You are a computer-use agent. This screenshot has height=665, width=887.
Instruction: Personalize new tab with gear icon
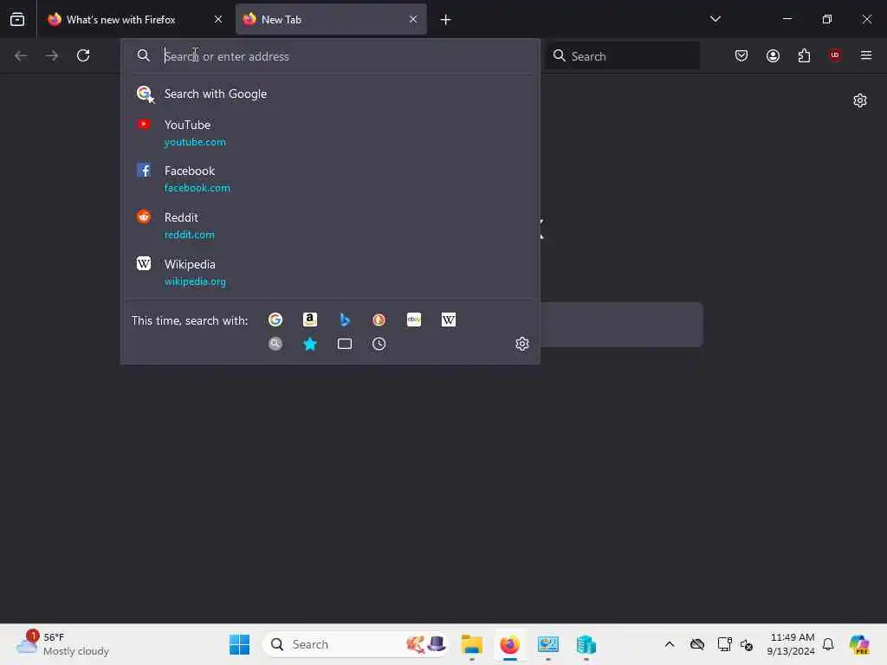[860, 100]
